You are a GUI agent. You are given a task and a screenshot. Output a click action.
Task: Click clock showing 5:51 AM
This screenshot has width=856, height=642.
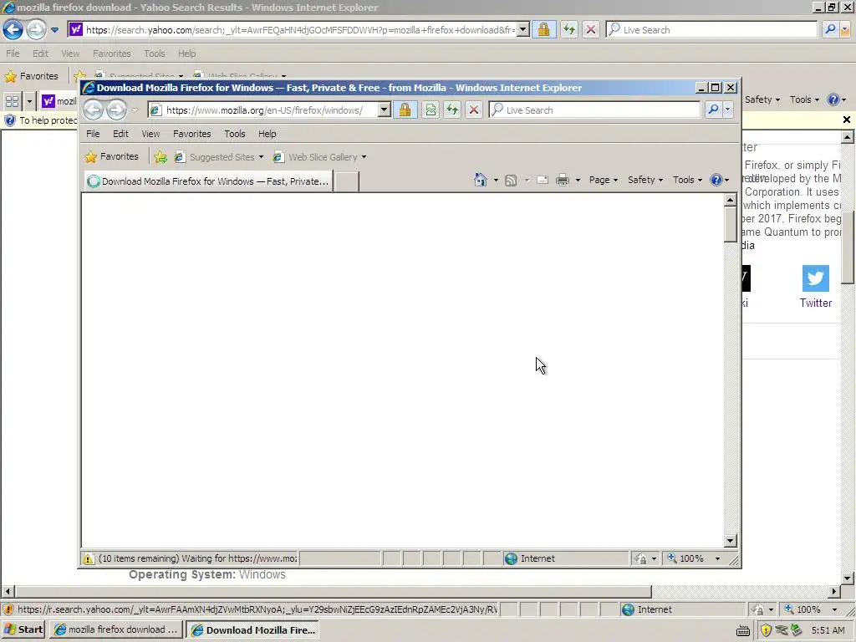point(828,630)
